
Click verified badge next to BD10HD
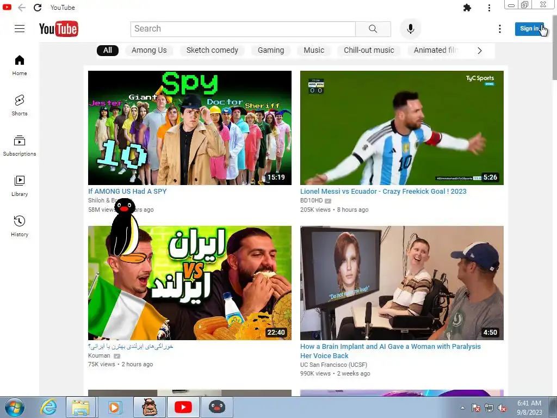point(328,201)
